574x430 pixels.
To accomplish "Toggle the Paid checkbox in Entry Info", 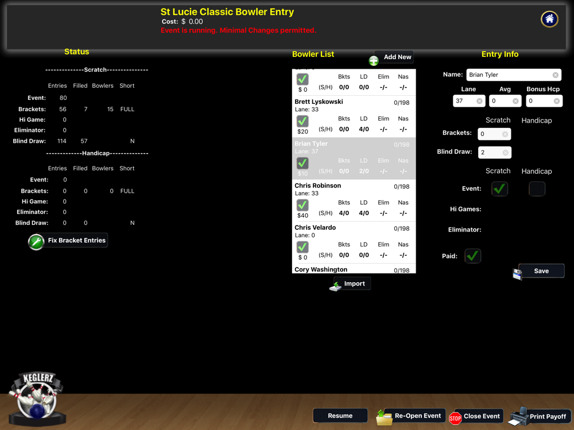I will pos(472,256).
